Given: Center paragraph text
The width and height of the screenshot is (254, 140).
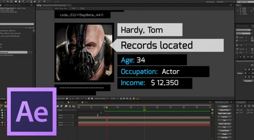Looking at the screenshot, I should tap(241, 106).
